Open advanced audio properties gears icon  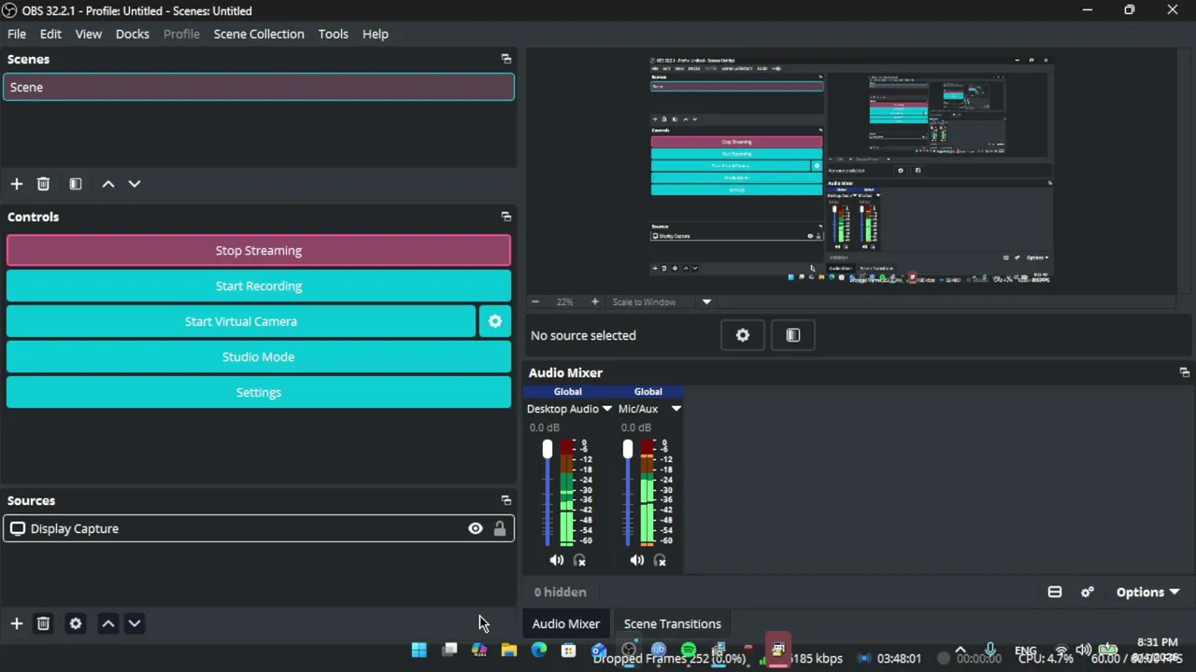(1088, 592)
